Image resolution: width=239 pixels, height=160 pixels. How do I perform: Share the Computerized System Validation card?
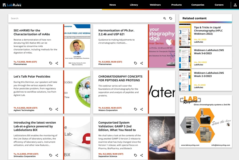click(x=142, y=155)
